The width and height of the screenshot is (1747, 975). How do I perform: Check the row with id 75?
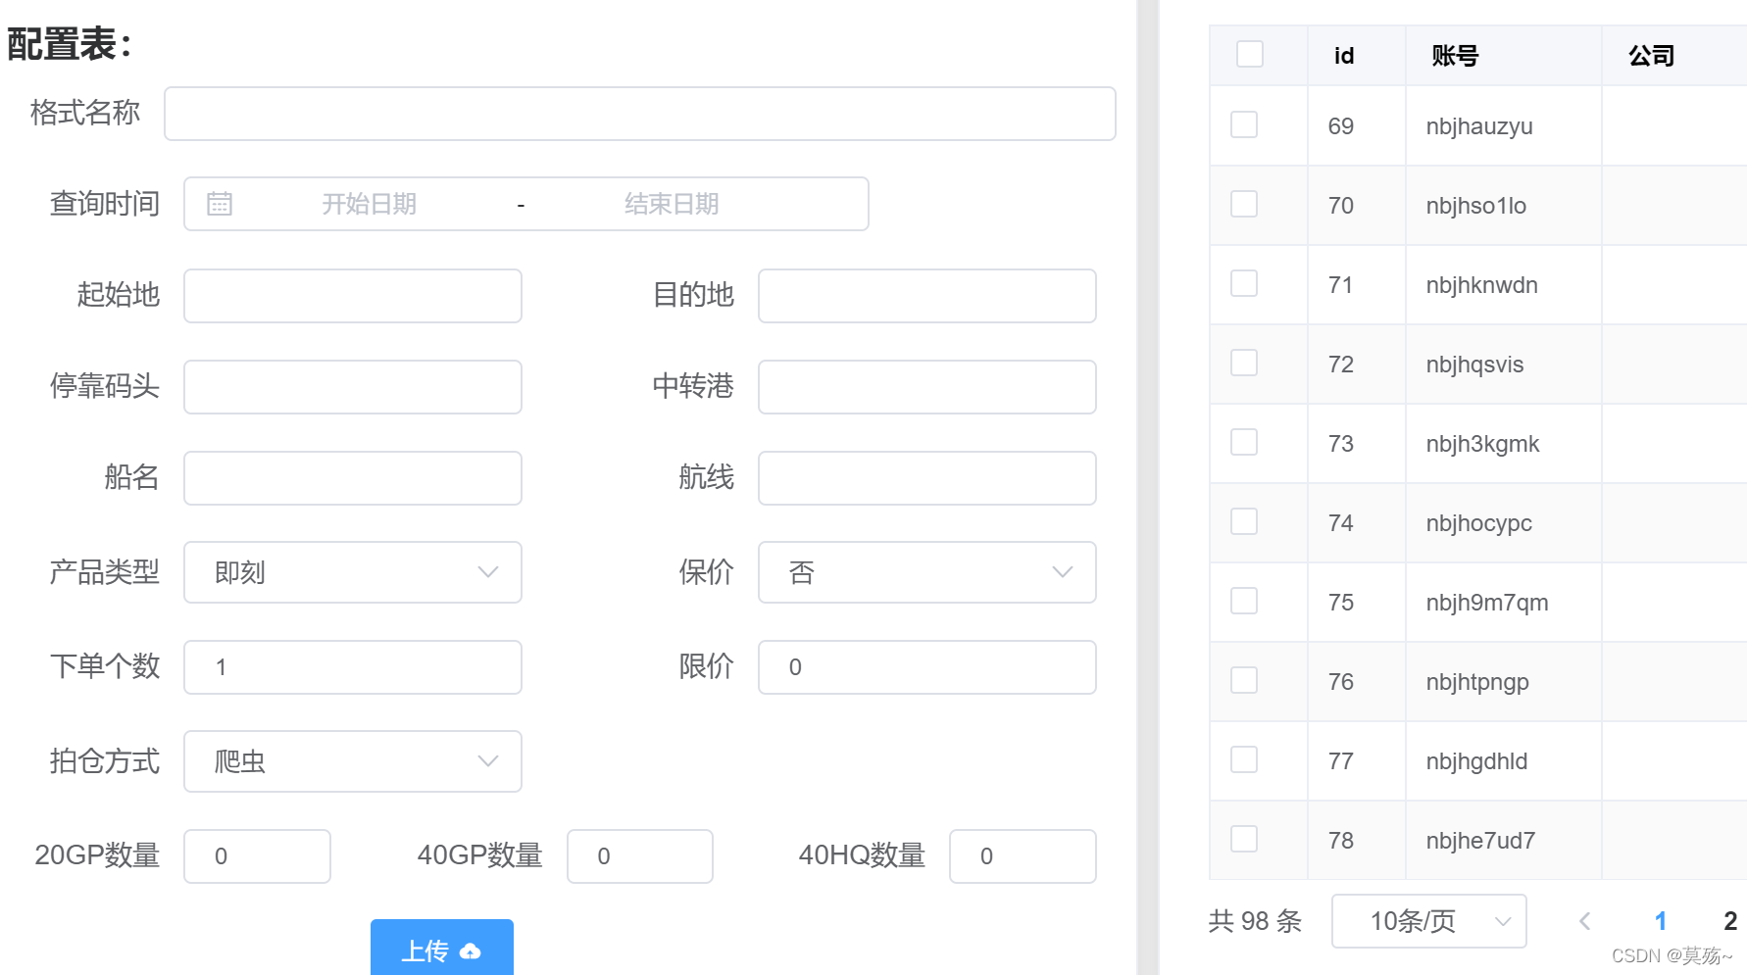tap(1244, 601)
